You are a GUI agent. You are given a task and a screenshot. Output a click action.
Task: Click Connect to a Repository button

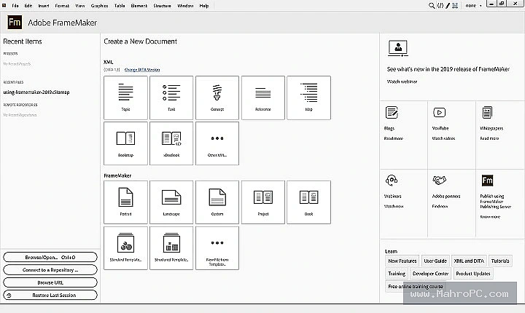50,270
